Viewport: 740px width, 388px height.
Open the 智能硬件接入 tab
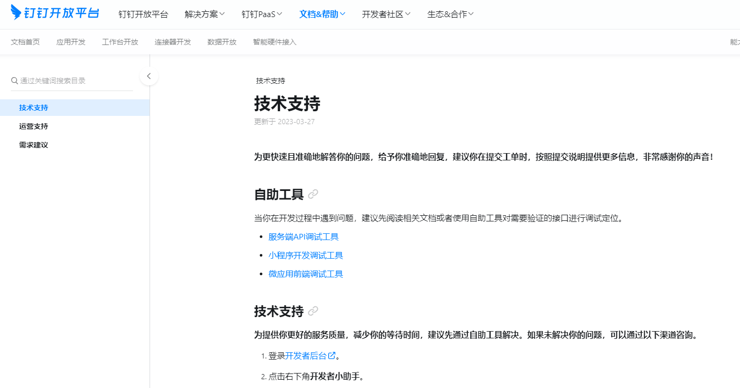[275, 42]
